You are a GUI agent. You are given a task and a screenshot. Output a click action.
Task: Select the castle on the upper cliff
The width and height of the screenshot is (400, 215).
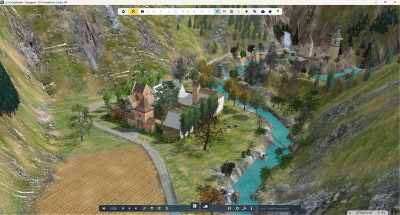click(320, 46)
